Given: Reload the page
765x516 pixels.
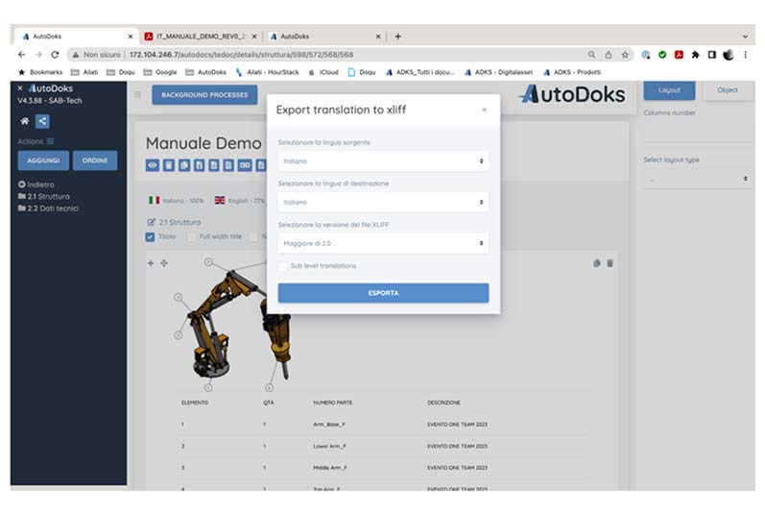Looking at the screenshot, I should (55, 55).
